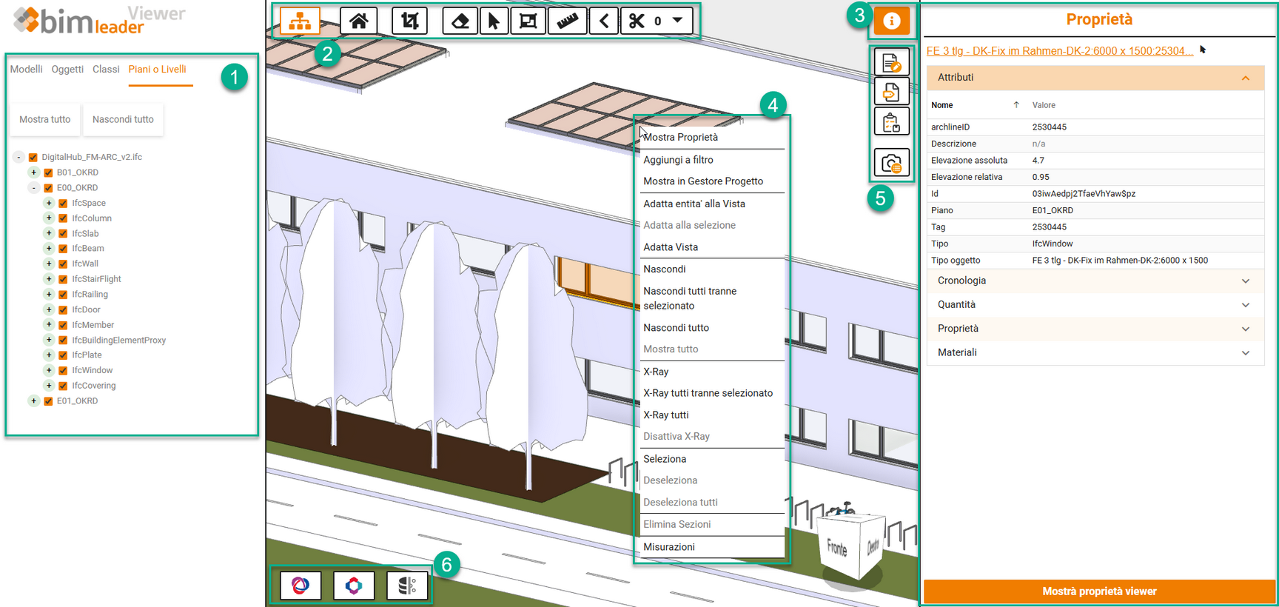The width and height of the screenshot is (1279, 607).
Task: Expand the IfcDoor tree node
Action: tap(48, 309)
